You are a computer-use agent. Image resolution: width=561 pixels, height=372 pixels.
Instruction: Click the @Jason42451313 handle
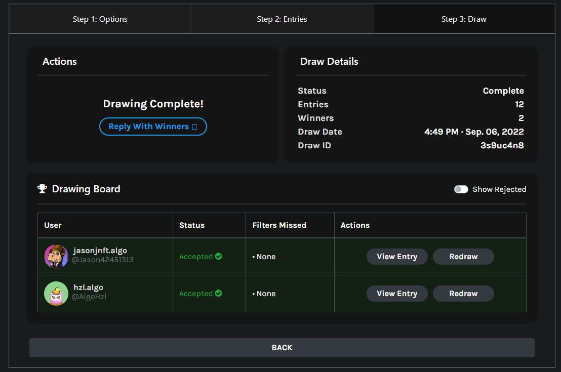coord(102,260)
